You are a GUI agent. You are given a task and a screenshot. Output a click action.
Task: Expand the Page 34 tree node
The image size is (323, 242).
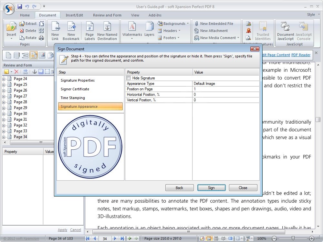(x=4, y=137)
